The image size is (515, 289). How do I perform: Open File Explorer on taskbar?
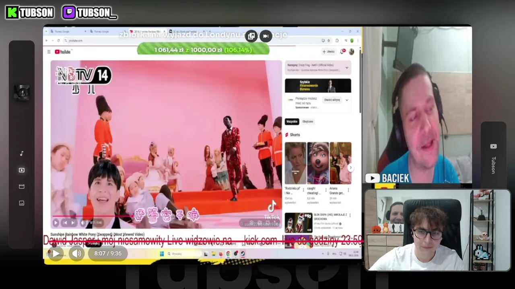point(213,254)
